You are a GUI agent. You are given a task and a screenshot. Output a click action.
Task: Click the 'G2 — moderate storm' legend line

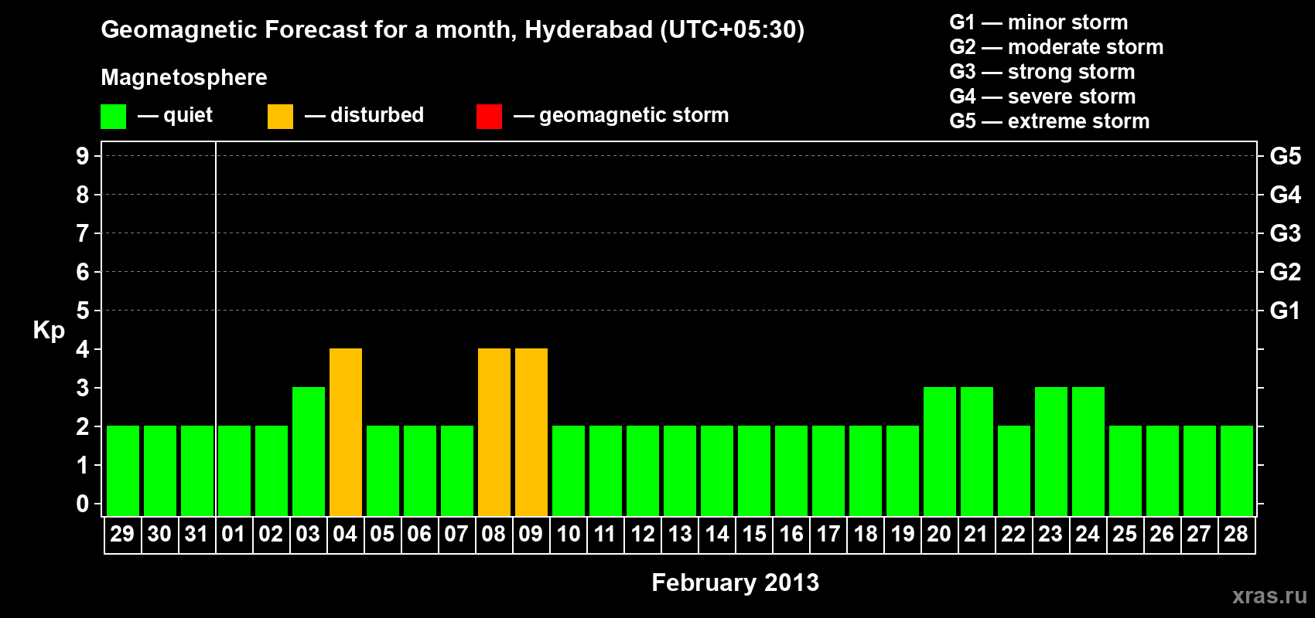coord(1056,47)
